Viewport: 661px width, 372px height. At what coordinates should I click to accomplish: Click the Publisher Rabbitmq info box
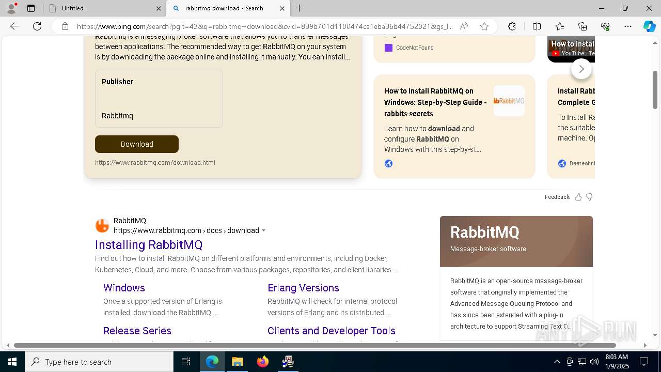click(159, 99)
